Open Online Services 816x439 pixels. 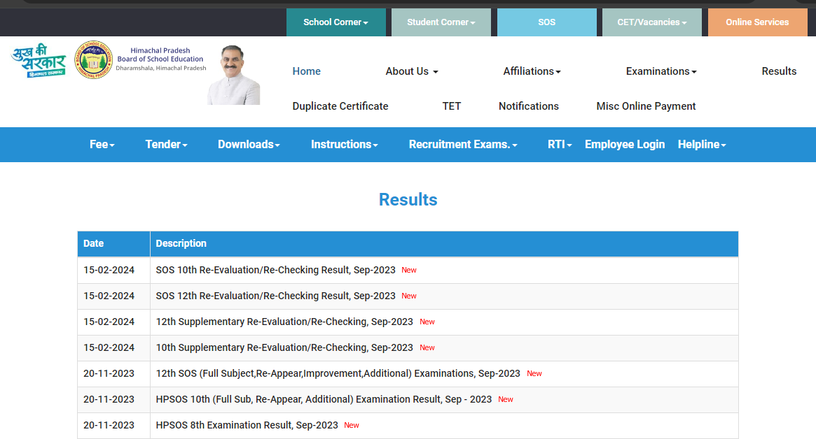757,22
